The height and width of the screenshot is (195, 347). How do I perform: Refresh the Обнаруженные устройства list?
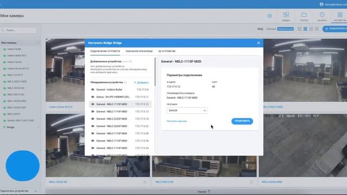125,82
